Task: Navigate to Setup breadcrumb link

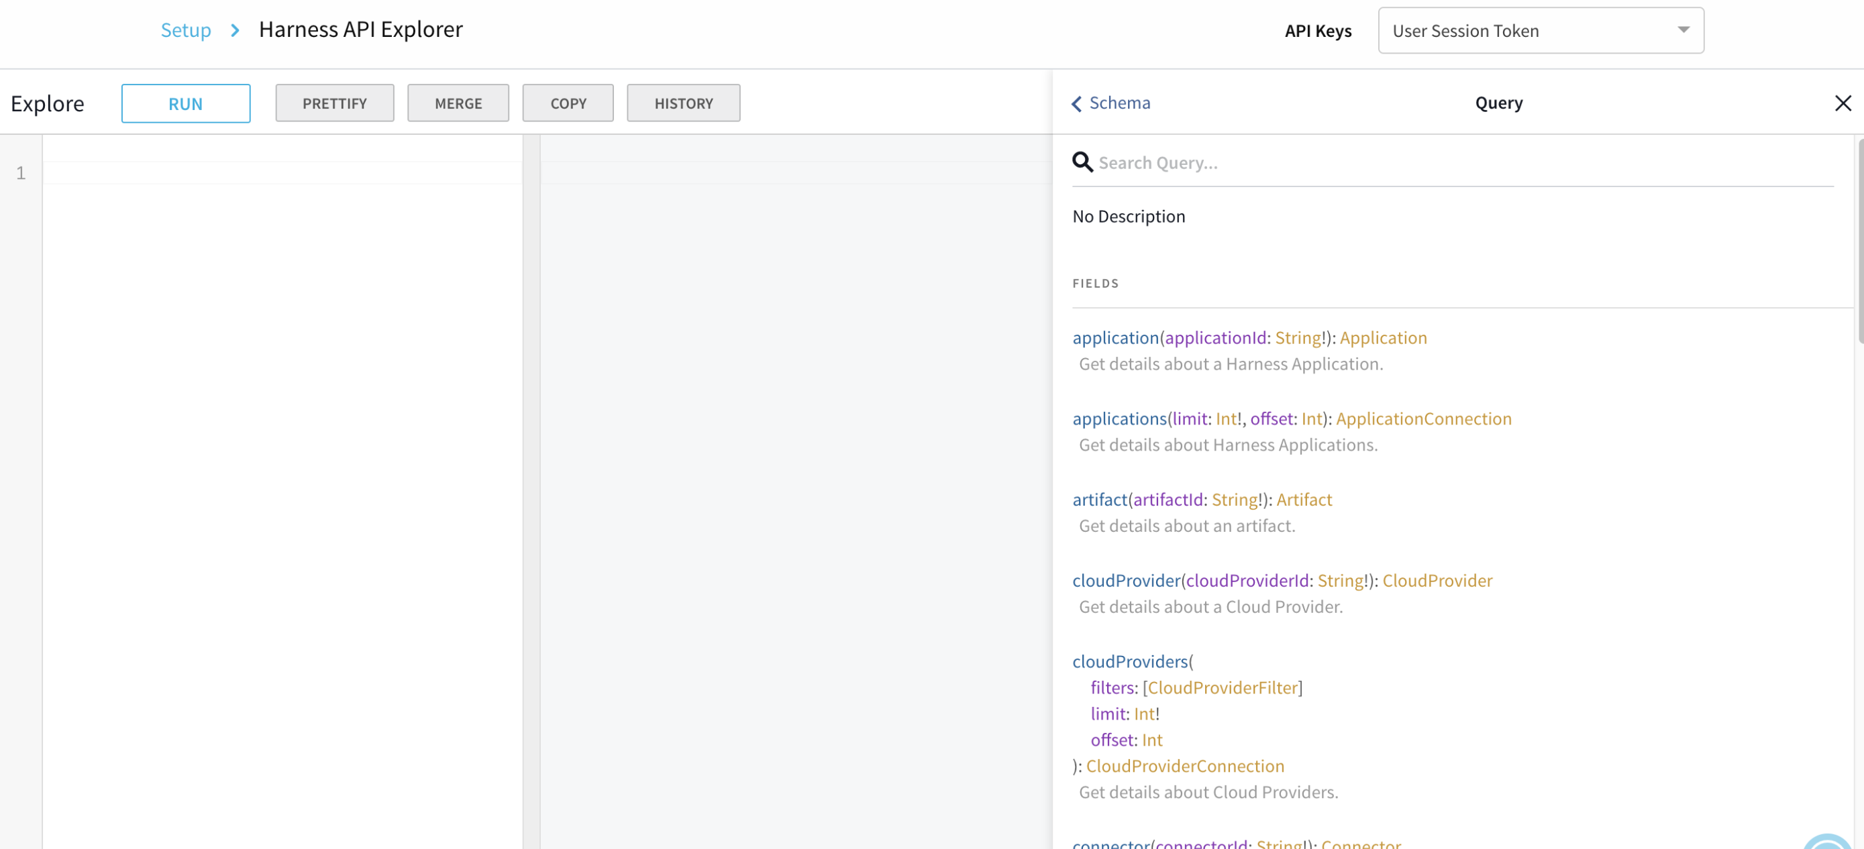Action: tap(186, 30)
